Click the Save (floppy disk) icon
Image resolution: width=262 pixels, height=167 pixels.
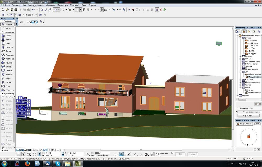(12, 10)
